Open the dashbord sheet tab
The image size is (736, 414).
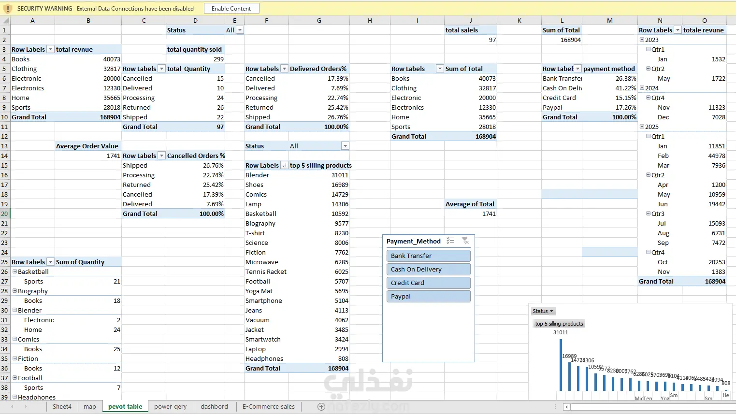point(214,407)
